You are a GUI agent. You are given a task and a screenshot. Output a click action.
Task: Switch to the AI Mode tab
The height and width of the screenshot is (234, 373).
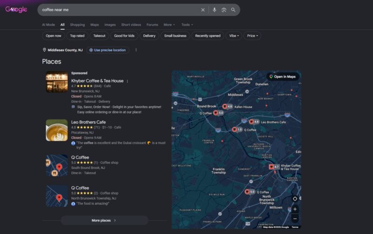48,25
